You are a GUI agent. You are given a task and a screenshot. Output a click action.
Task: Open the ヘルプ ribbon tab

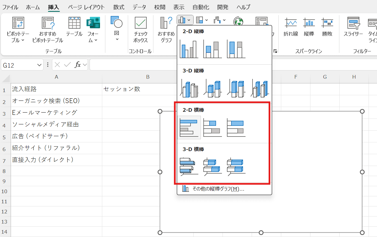(243, 7)
